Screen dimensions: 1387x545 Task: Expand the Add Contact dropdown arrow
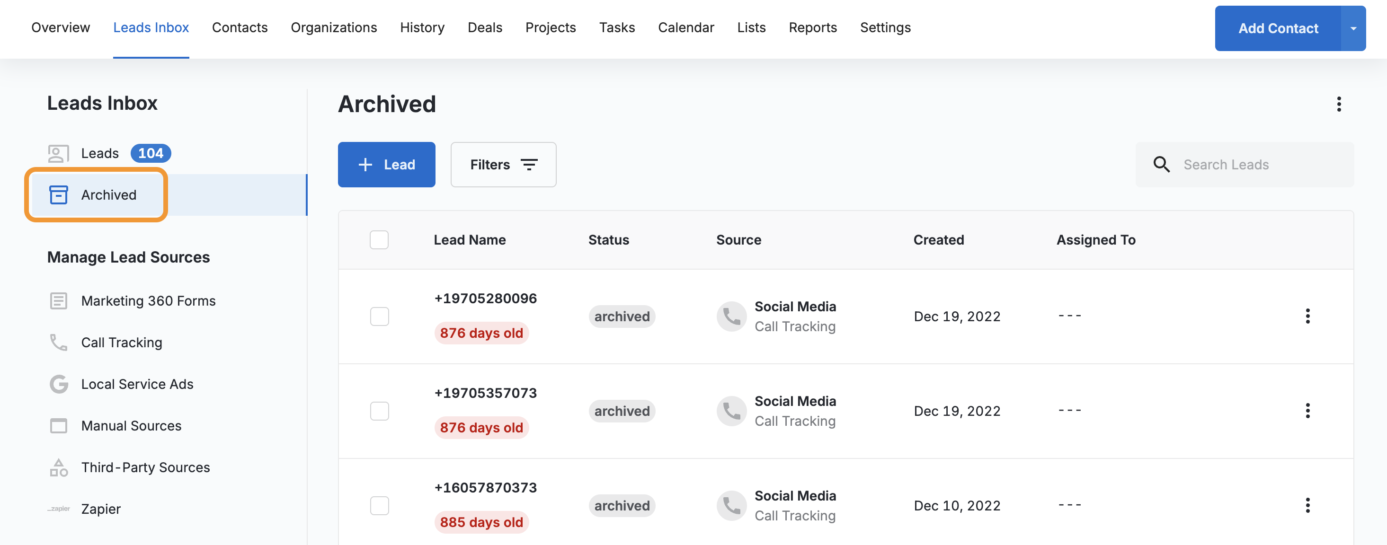click(x=1352, y=28)
